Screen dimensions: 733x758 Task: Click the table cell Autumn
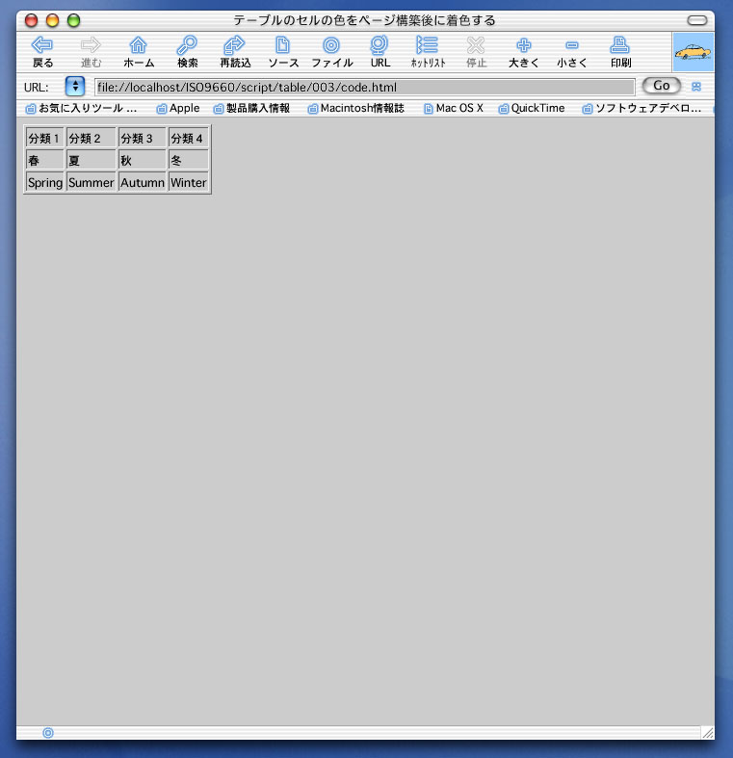tap(143, 182)
